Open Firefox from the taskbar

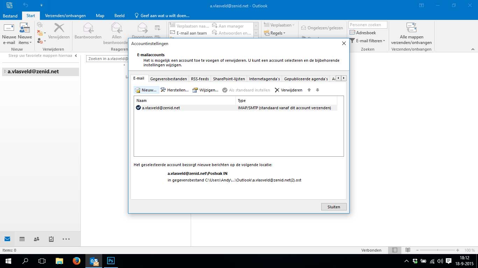tap(76, 261)
